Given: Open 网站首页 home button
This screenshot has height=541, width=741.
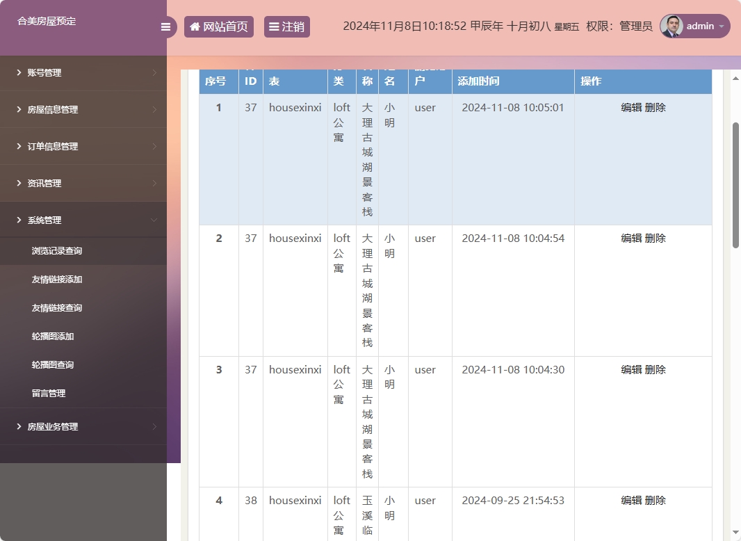Looking at the screenshot, I should click(219, 26).
